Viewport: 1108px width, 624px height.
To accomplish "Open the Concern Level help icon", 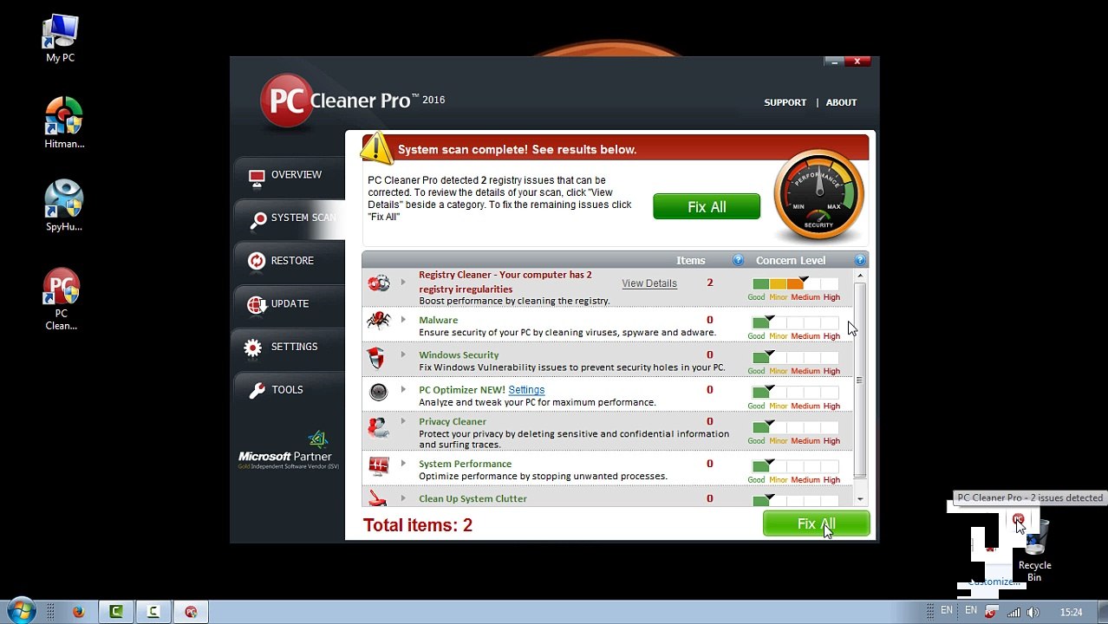I will tap(860, 260).
